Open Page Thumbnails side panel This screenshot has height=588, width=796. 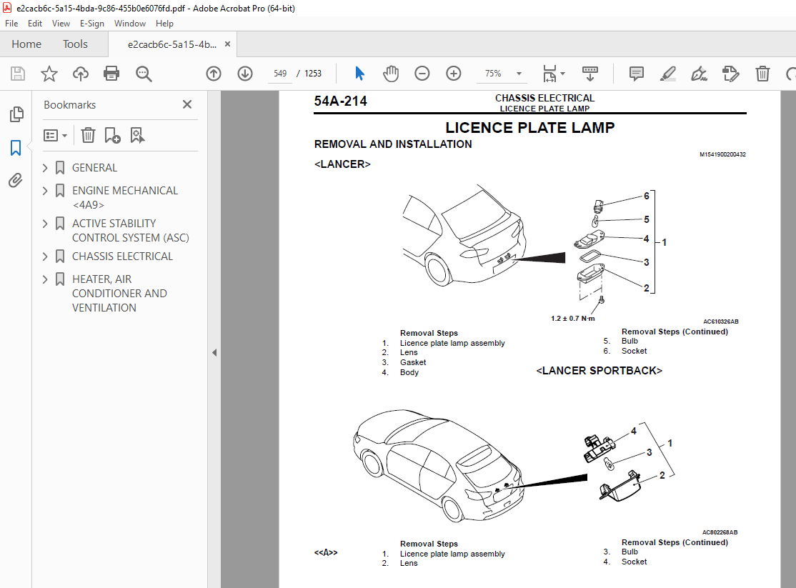16,114
